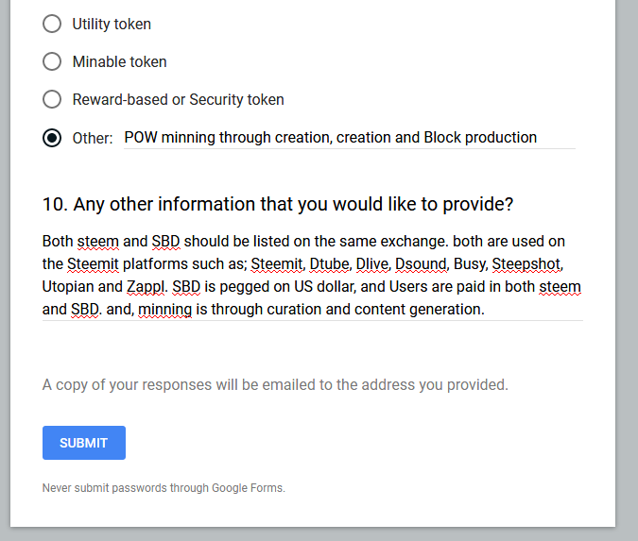Viewport: 638px width, 541px height.
Task: Click at end of 'content generation.' text
Action: (x=484, y=310)
